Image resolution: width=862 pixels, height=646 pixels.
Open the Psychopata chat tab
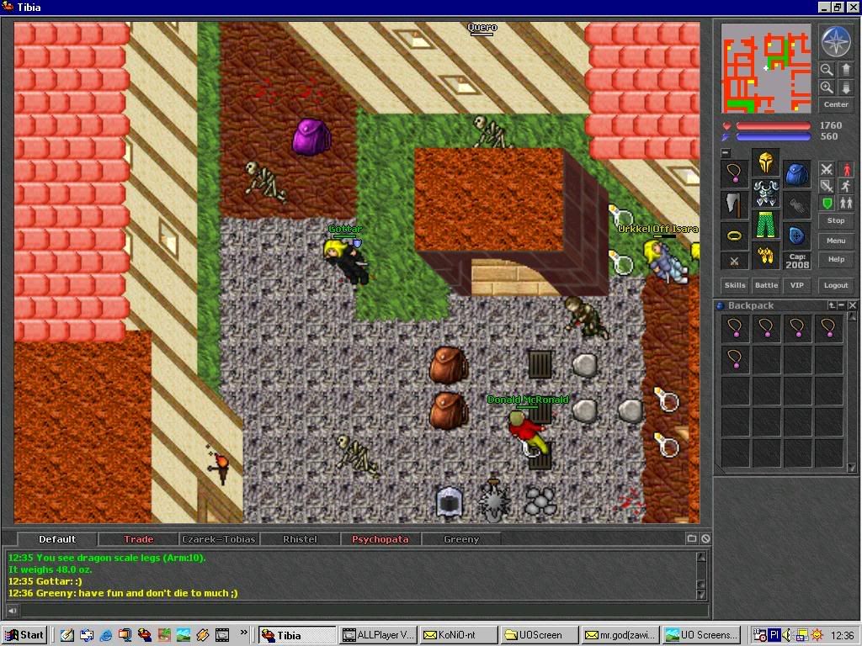tap(380, 539)
